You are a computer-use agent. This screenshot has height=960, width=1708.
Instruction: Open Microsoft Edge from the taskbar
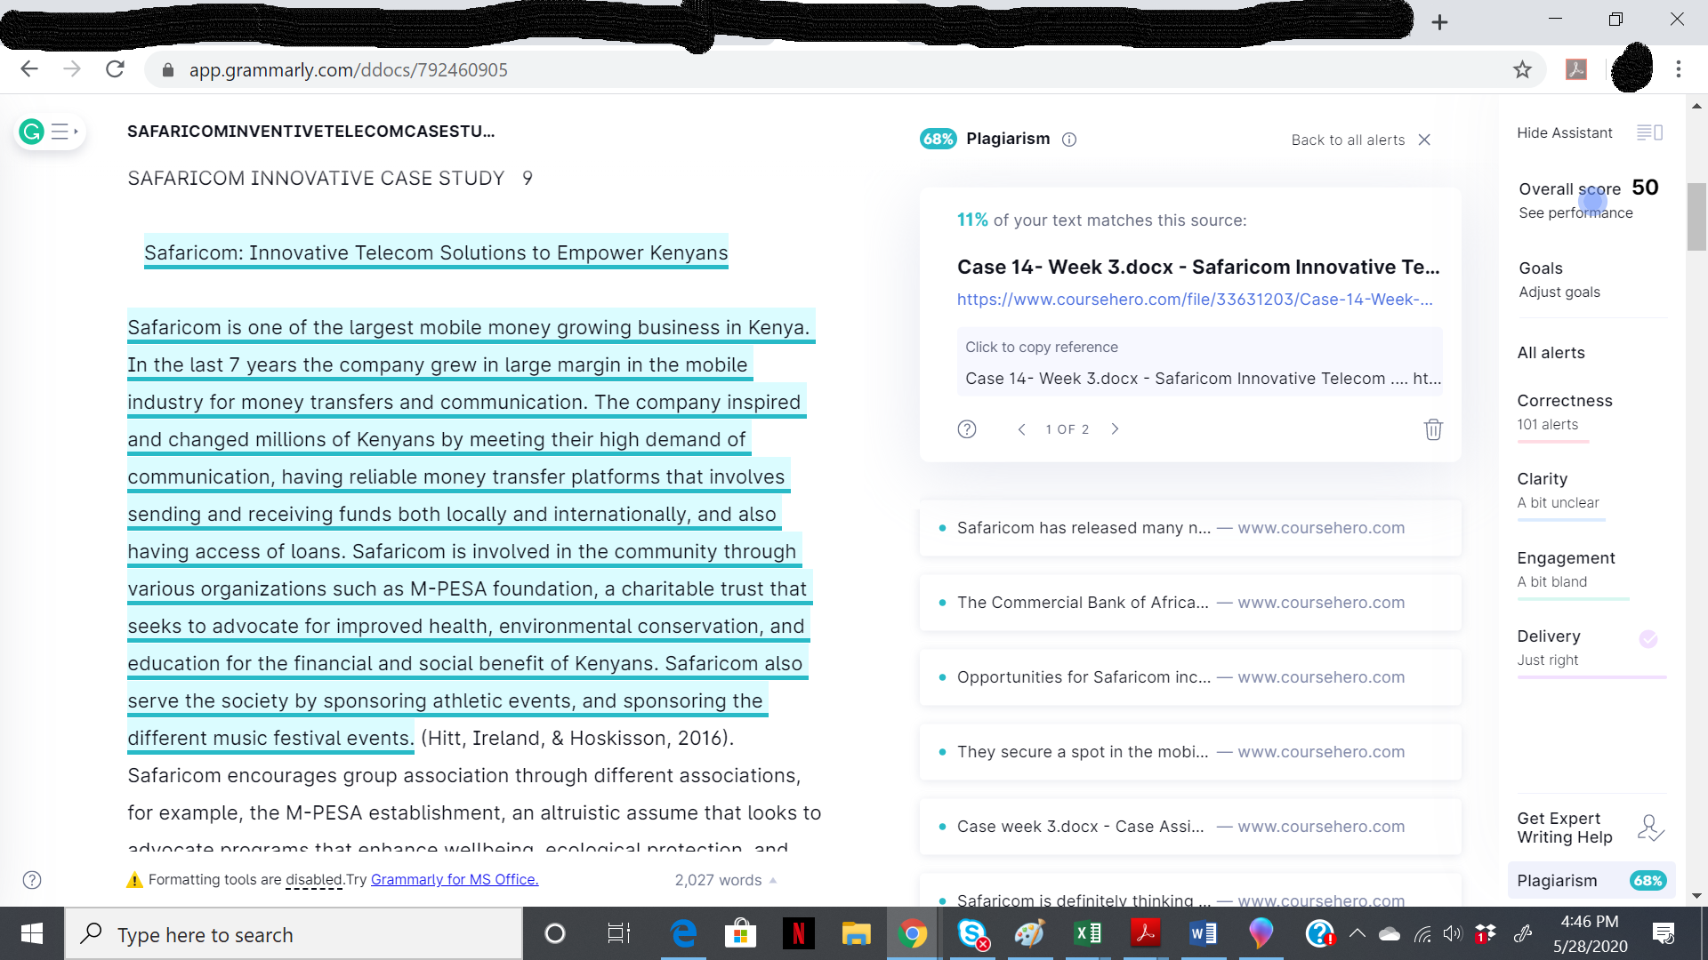click(x=683, y=933)
